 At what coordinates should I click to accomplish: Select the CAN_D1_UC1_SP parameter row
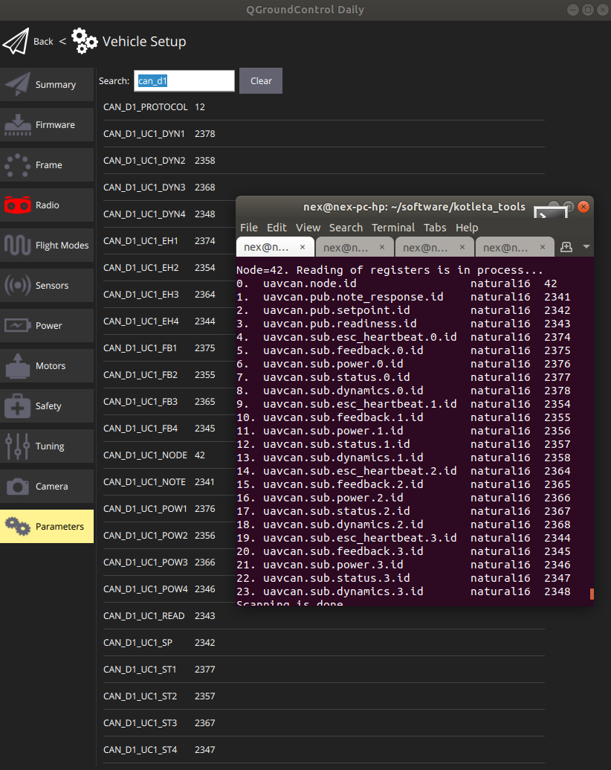point(324,642)
